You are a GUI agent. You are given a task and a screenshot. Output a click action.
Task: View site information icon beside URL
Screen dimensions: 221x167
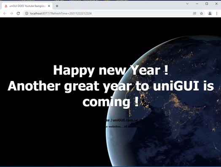click(x=27, y=13)
